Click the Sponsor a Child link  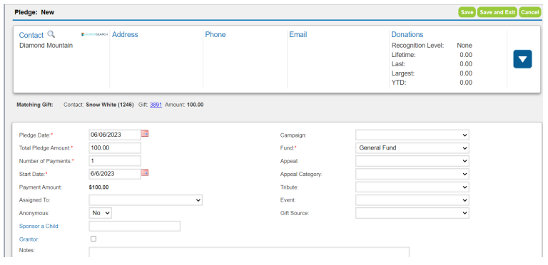(x=39, y=227)
